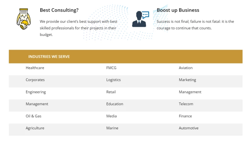This screenshot has height=150, width=251.
Task: Open the Best Consulting? heading
Action: coord(59,10)
